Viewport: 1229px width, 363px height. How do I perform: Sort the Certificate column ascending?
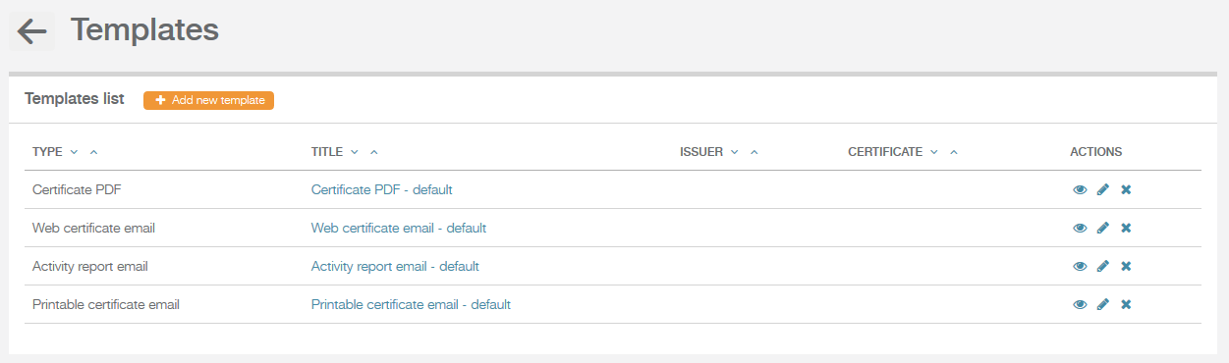(x=954, y=152)
